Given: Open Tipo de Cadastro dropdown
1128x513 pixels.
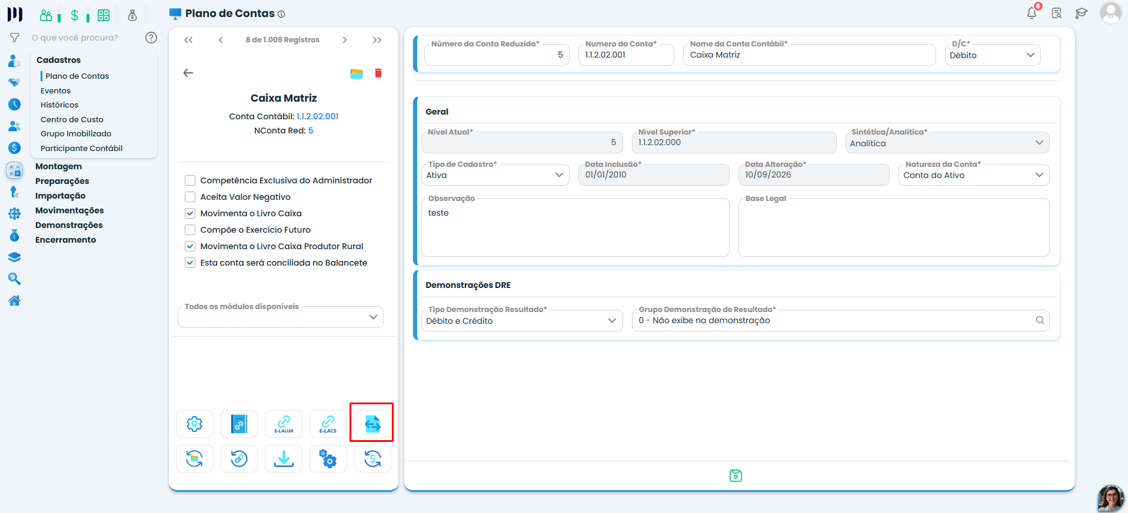Looking at the screenshot, I should pos(495,175).
